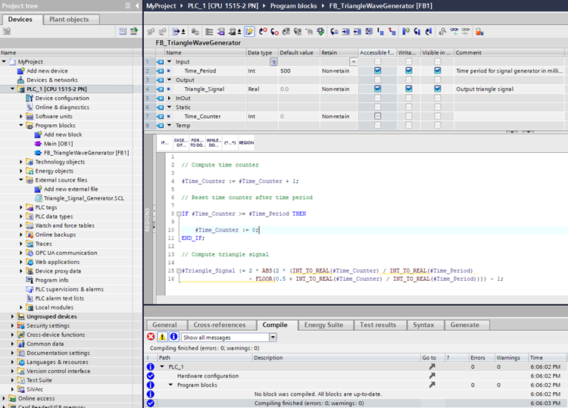The image size is (568, 408).
Task: Open the Cross-references tab
Action: coord(219,325)
